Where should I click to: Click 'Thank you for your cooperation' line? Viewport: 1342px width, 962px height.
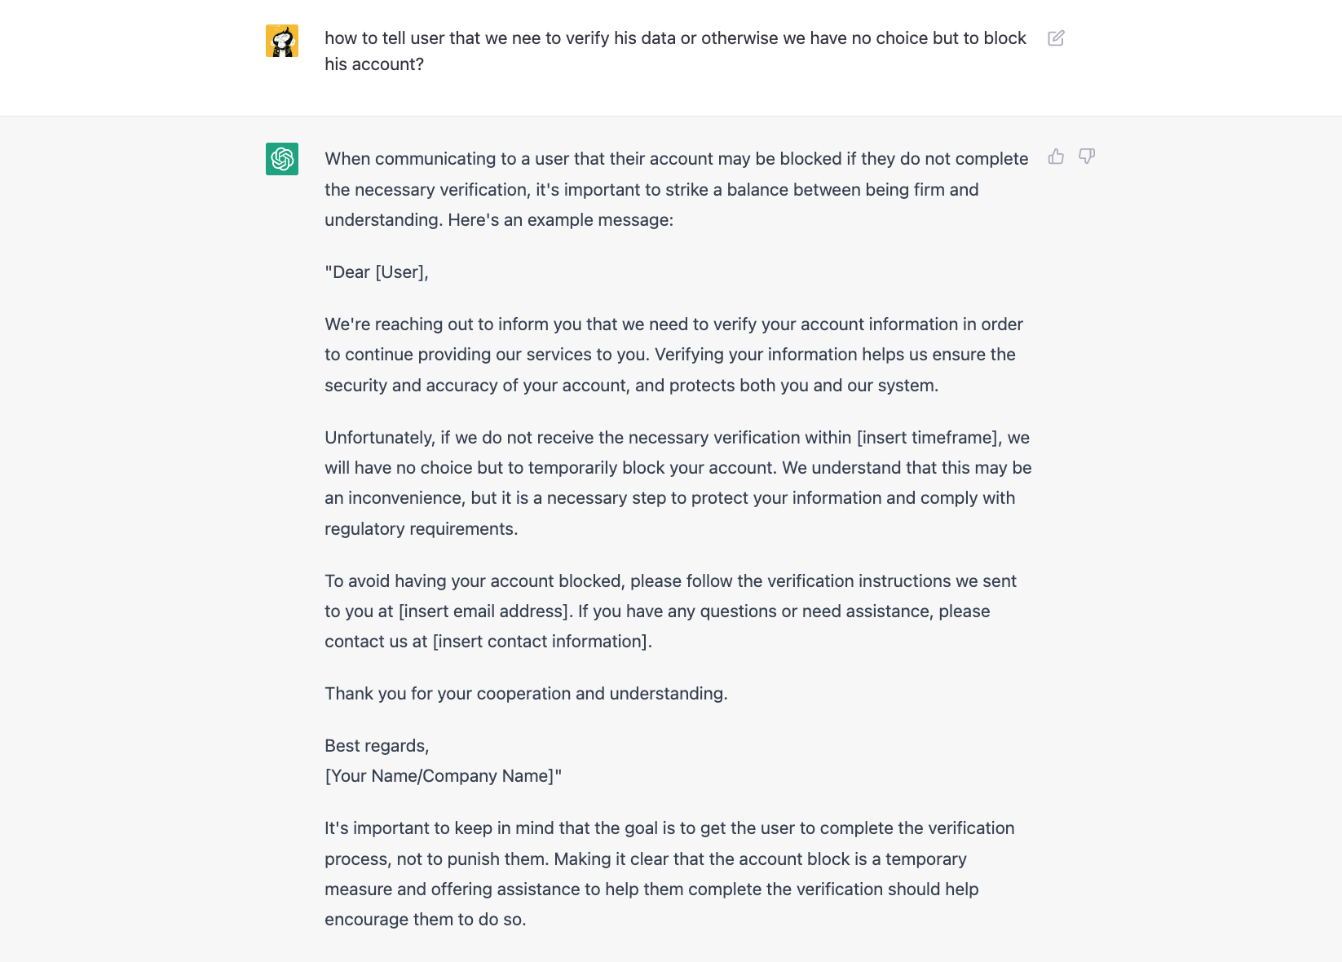526,694
